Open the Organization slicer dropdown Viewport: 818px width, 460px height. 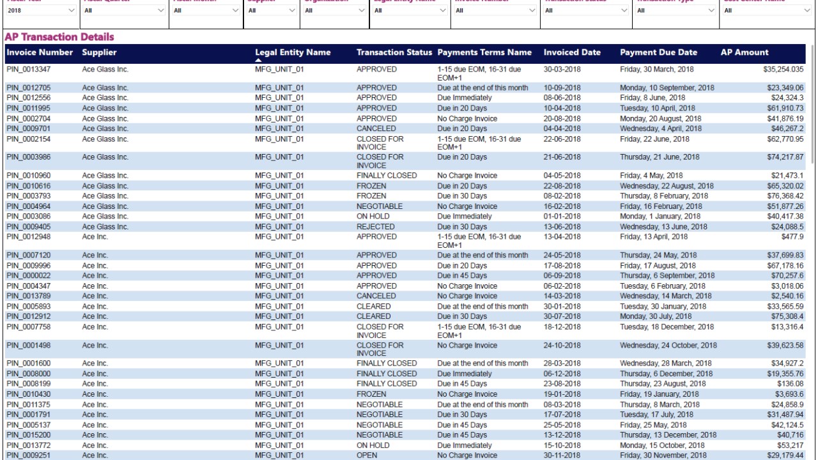[334, 11]
